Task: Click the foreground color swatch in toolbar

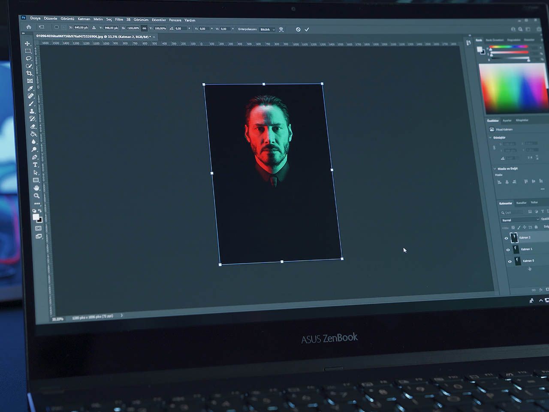Action: pos(35,217)
